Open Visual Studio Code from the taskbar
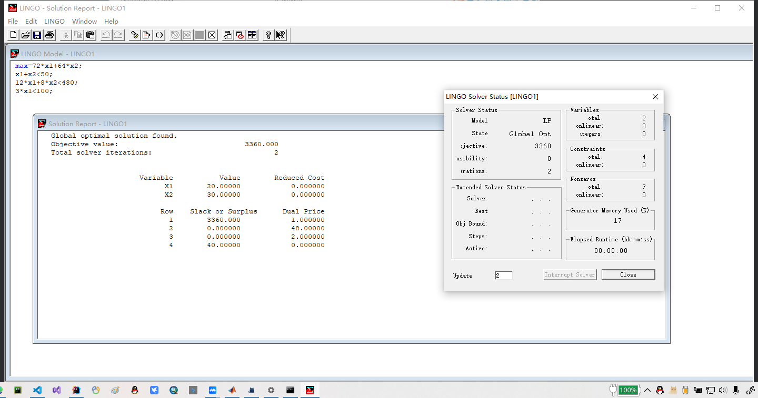This screenshot has height=398, width=758. [37, 390]
